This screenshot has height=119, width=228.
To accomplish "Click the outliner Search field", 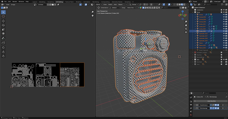I will [x=210, y=5].
